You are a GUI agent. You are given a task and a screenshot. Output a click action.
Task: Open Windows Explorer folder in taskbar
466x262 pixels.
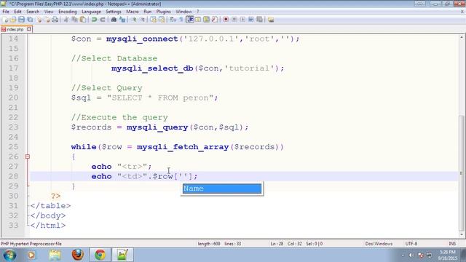pos(55,255)
